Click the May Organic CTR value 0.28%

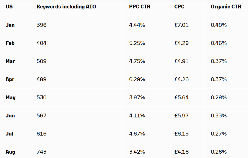(x=219, y=98)
